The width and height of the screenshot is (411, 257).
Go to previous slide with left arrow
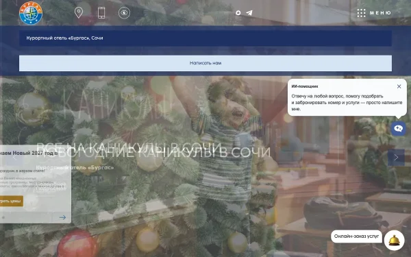click(14, 158)
